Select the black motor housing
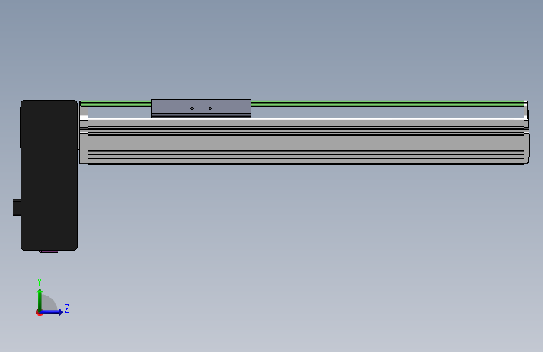Image resolution: width=543 pixels, height=352 pixels. pos(49,175)
